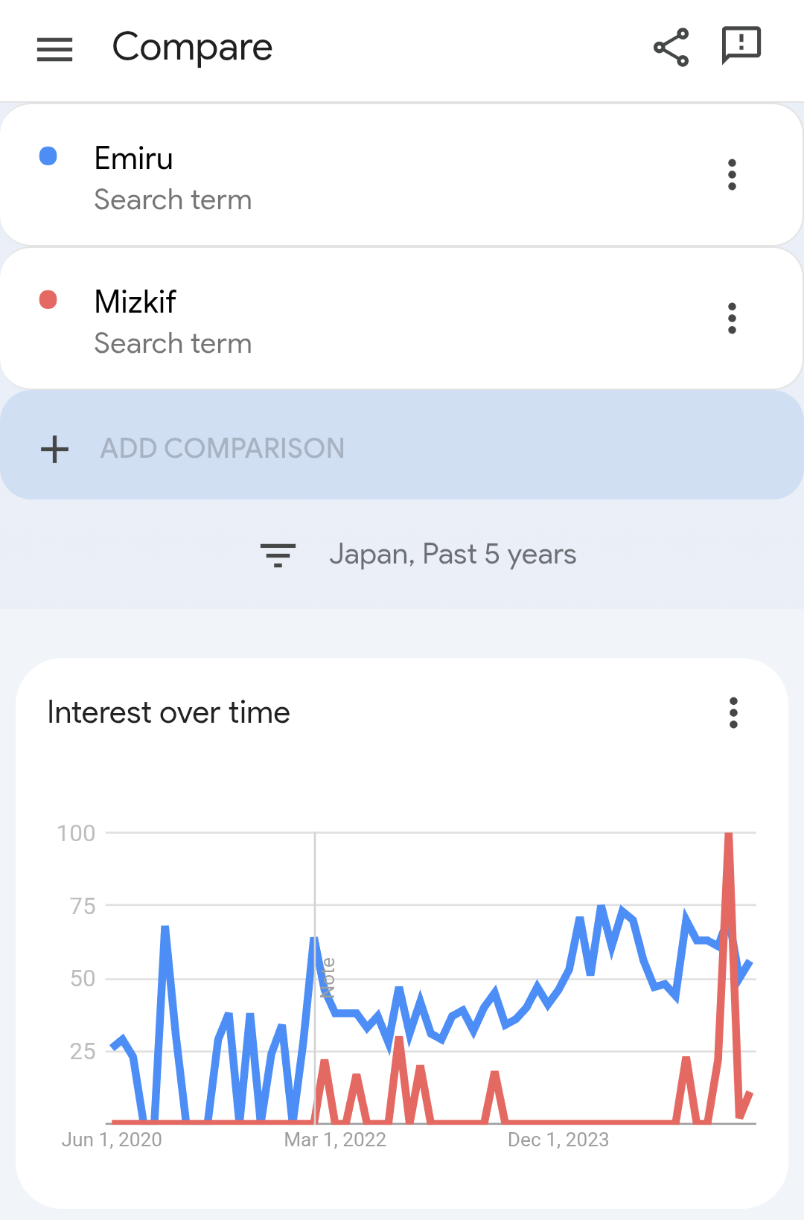
Task: Tap the filter icon beside Japan
Action: pos(278,555)
